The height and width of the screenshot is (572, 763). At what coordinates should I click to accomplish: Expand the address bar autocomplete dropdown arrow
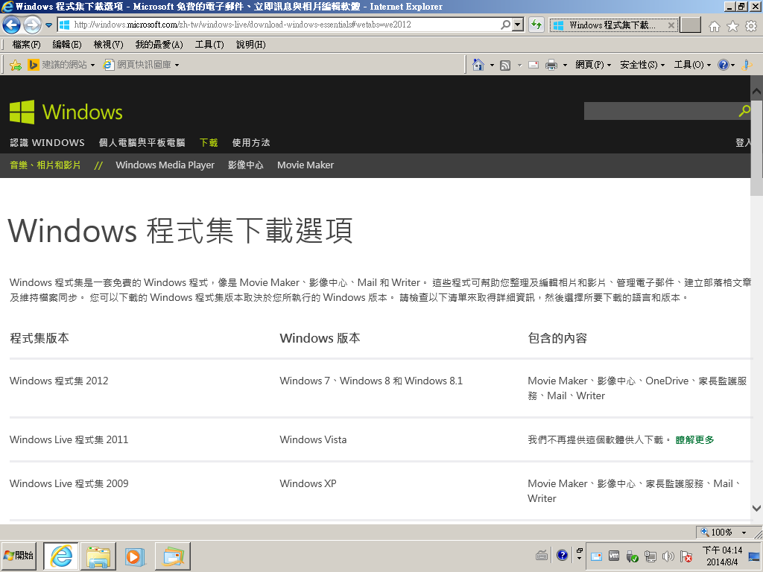[x=518, y=25]
